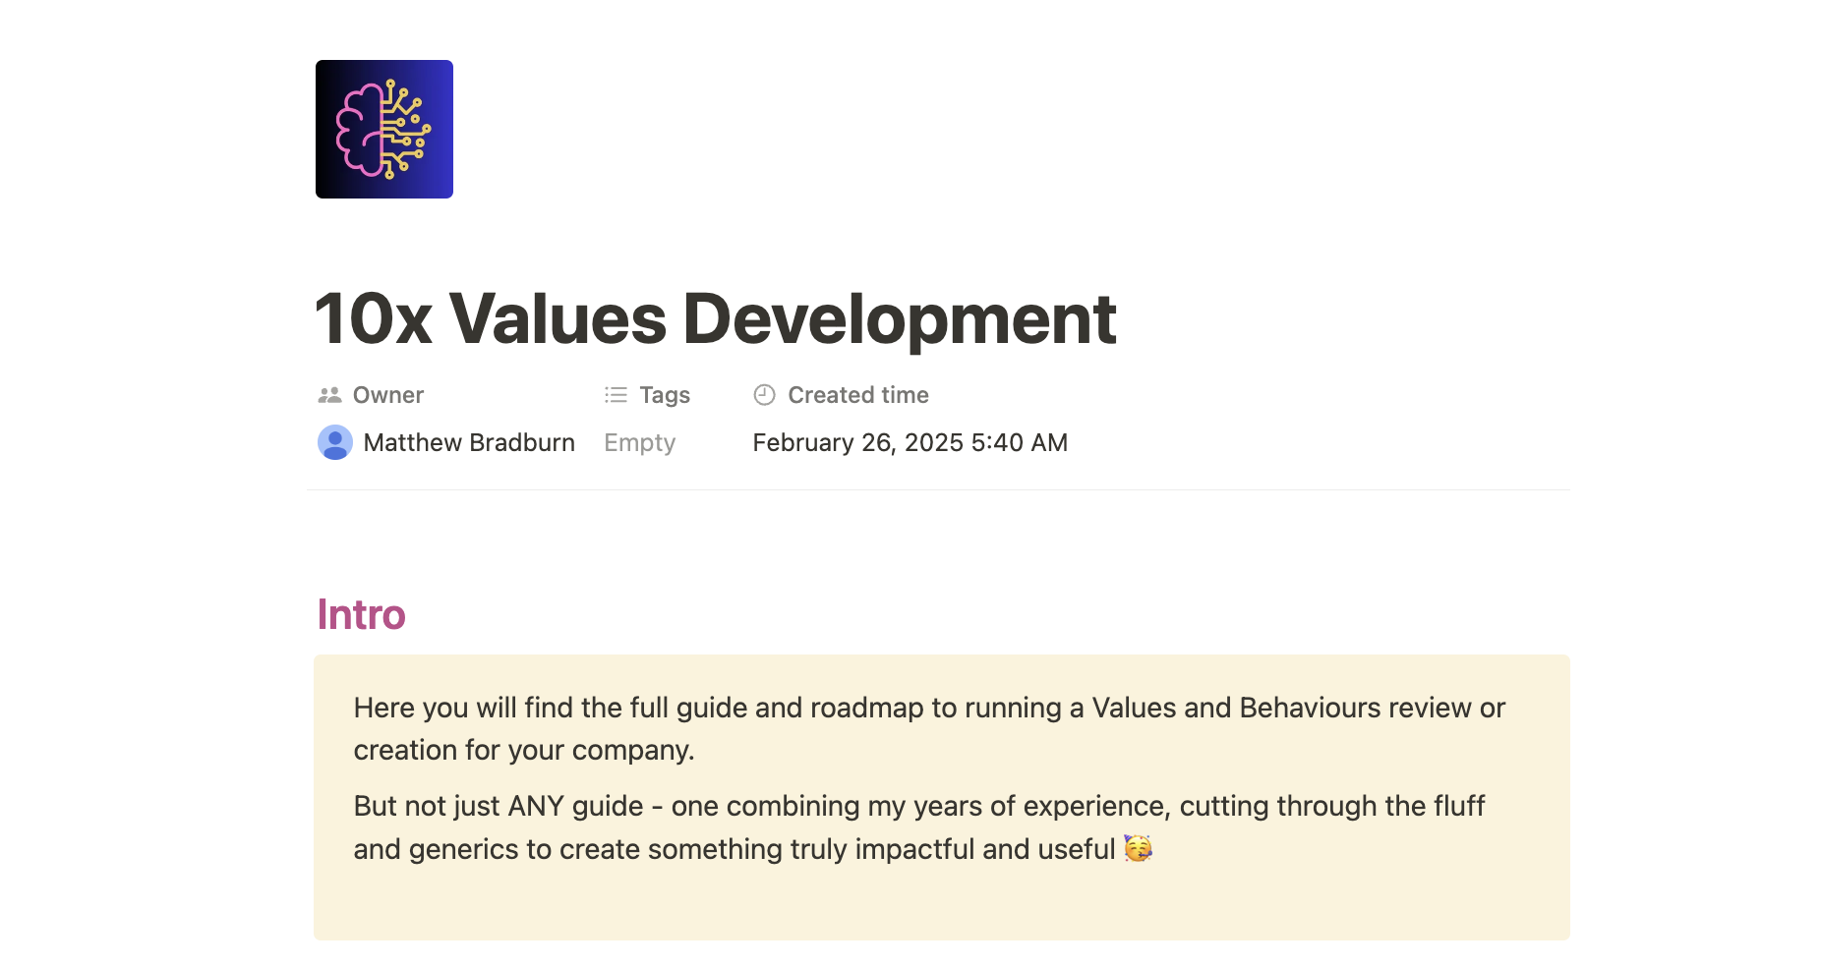Click the Empty tags field

click(x=639, y=443)
